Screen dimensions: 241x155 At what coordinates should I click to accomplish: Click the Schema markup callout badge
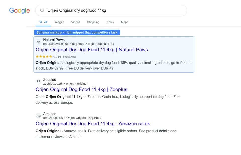pos(77,32)
